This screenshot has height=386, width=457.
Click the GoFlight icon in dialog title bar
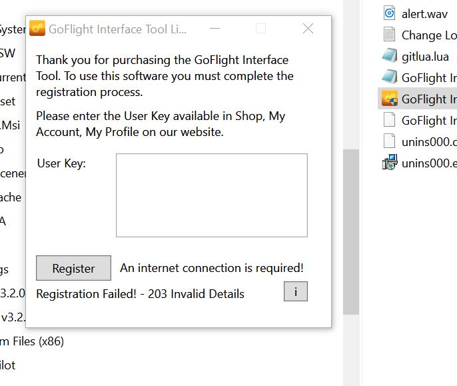37,29
